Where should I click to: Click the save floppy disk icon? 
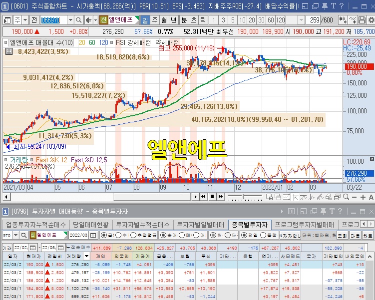[363, 20]
